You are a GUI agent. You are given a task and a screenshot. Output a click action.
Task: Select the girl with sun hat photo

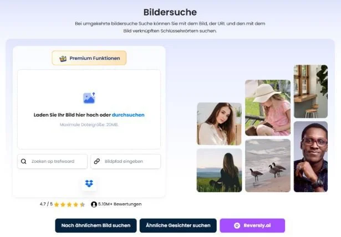click(268, 108)
